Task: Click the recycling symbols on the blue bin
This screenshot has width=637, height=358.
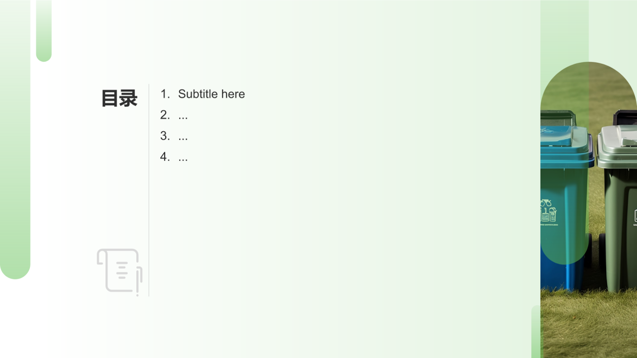Action: 549,212
